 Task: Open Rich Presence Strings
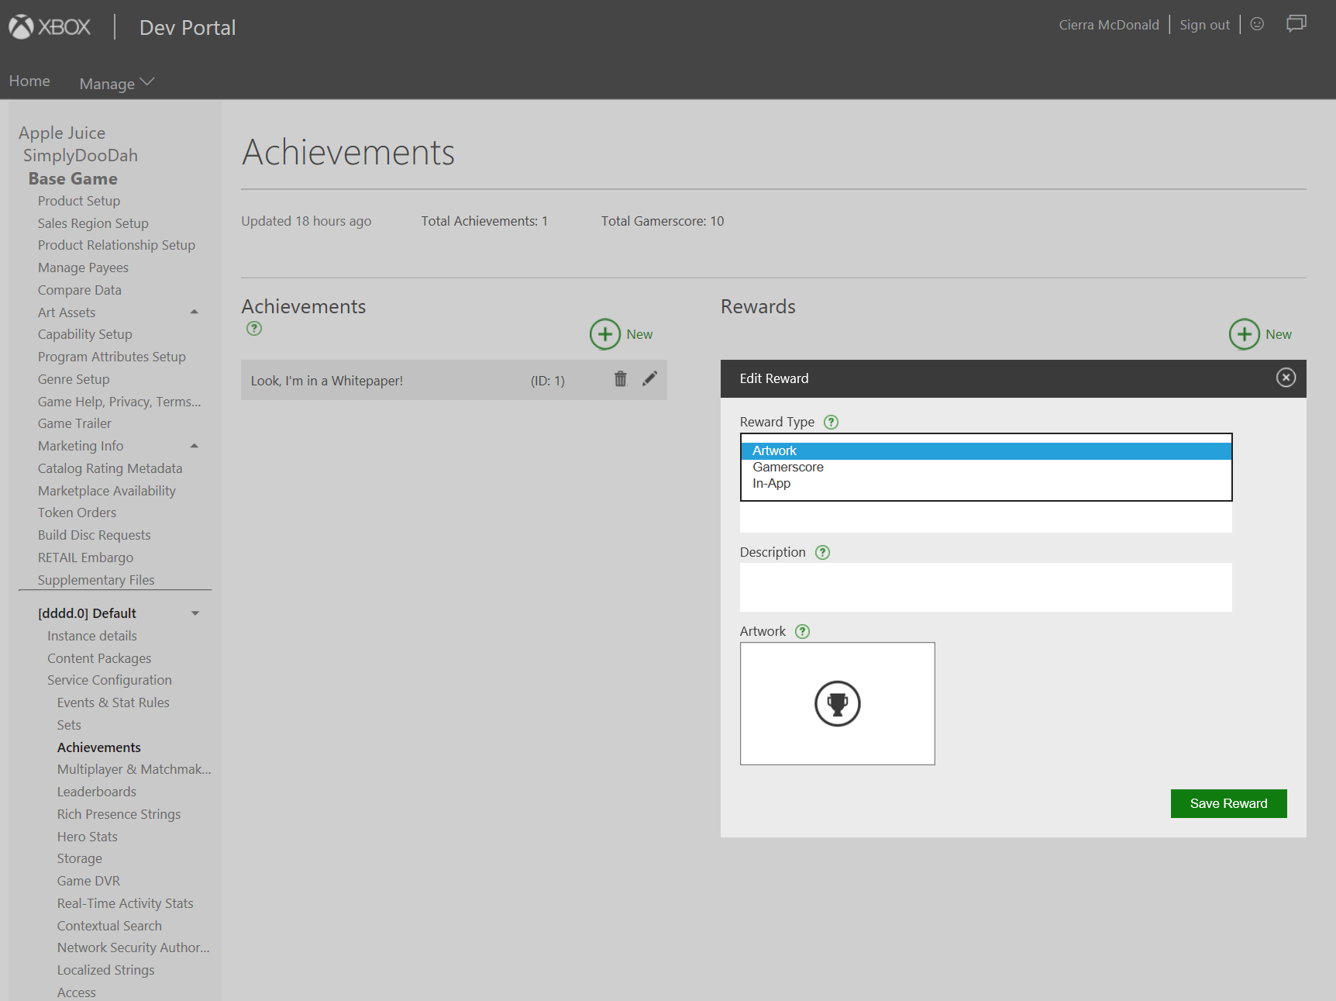(x=119, y=814)
